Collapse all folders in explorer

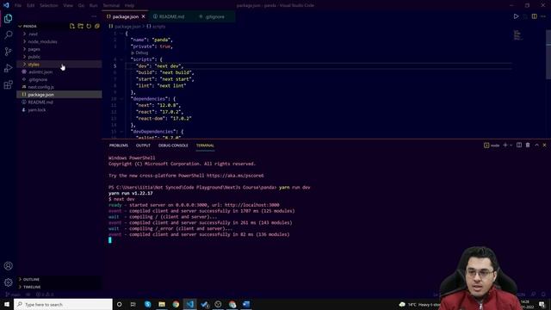point(97,26)
